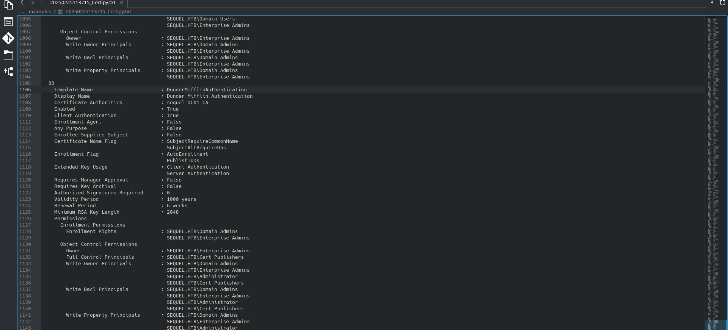
Task: Click 'Enrollee Supplies Subject' label
Action: pos(91,135)
